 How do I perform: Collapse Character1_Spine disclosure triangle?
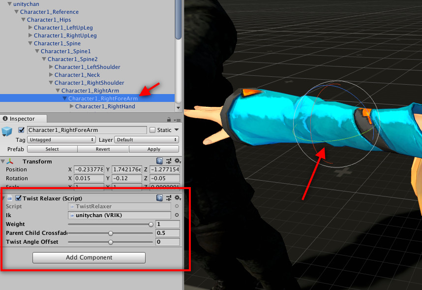coord(30,43)
